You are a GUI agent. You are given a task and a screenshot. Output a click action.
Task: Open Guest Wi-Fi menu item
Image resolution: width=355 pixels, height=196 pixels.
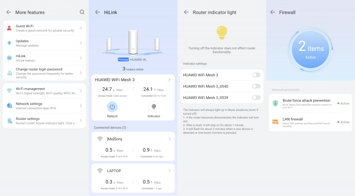(x=44, y=28)
